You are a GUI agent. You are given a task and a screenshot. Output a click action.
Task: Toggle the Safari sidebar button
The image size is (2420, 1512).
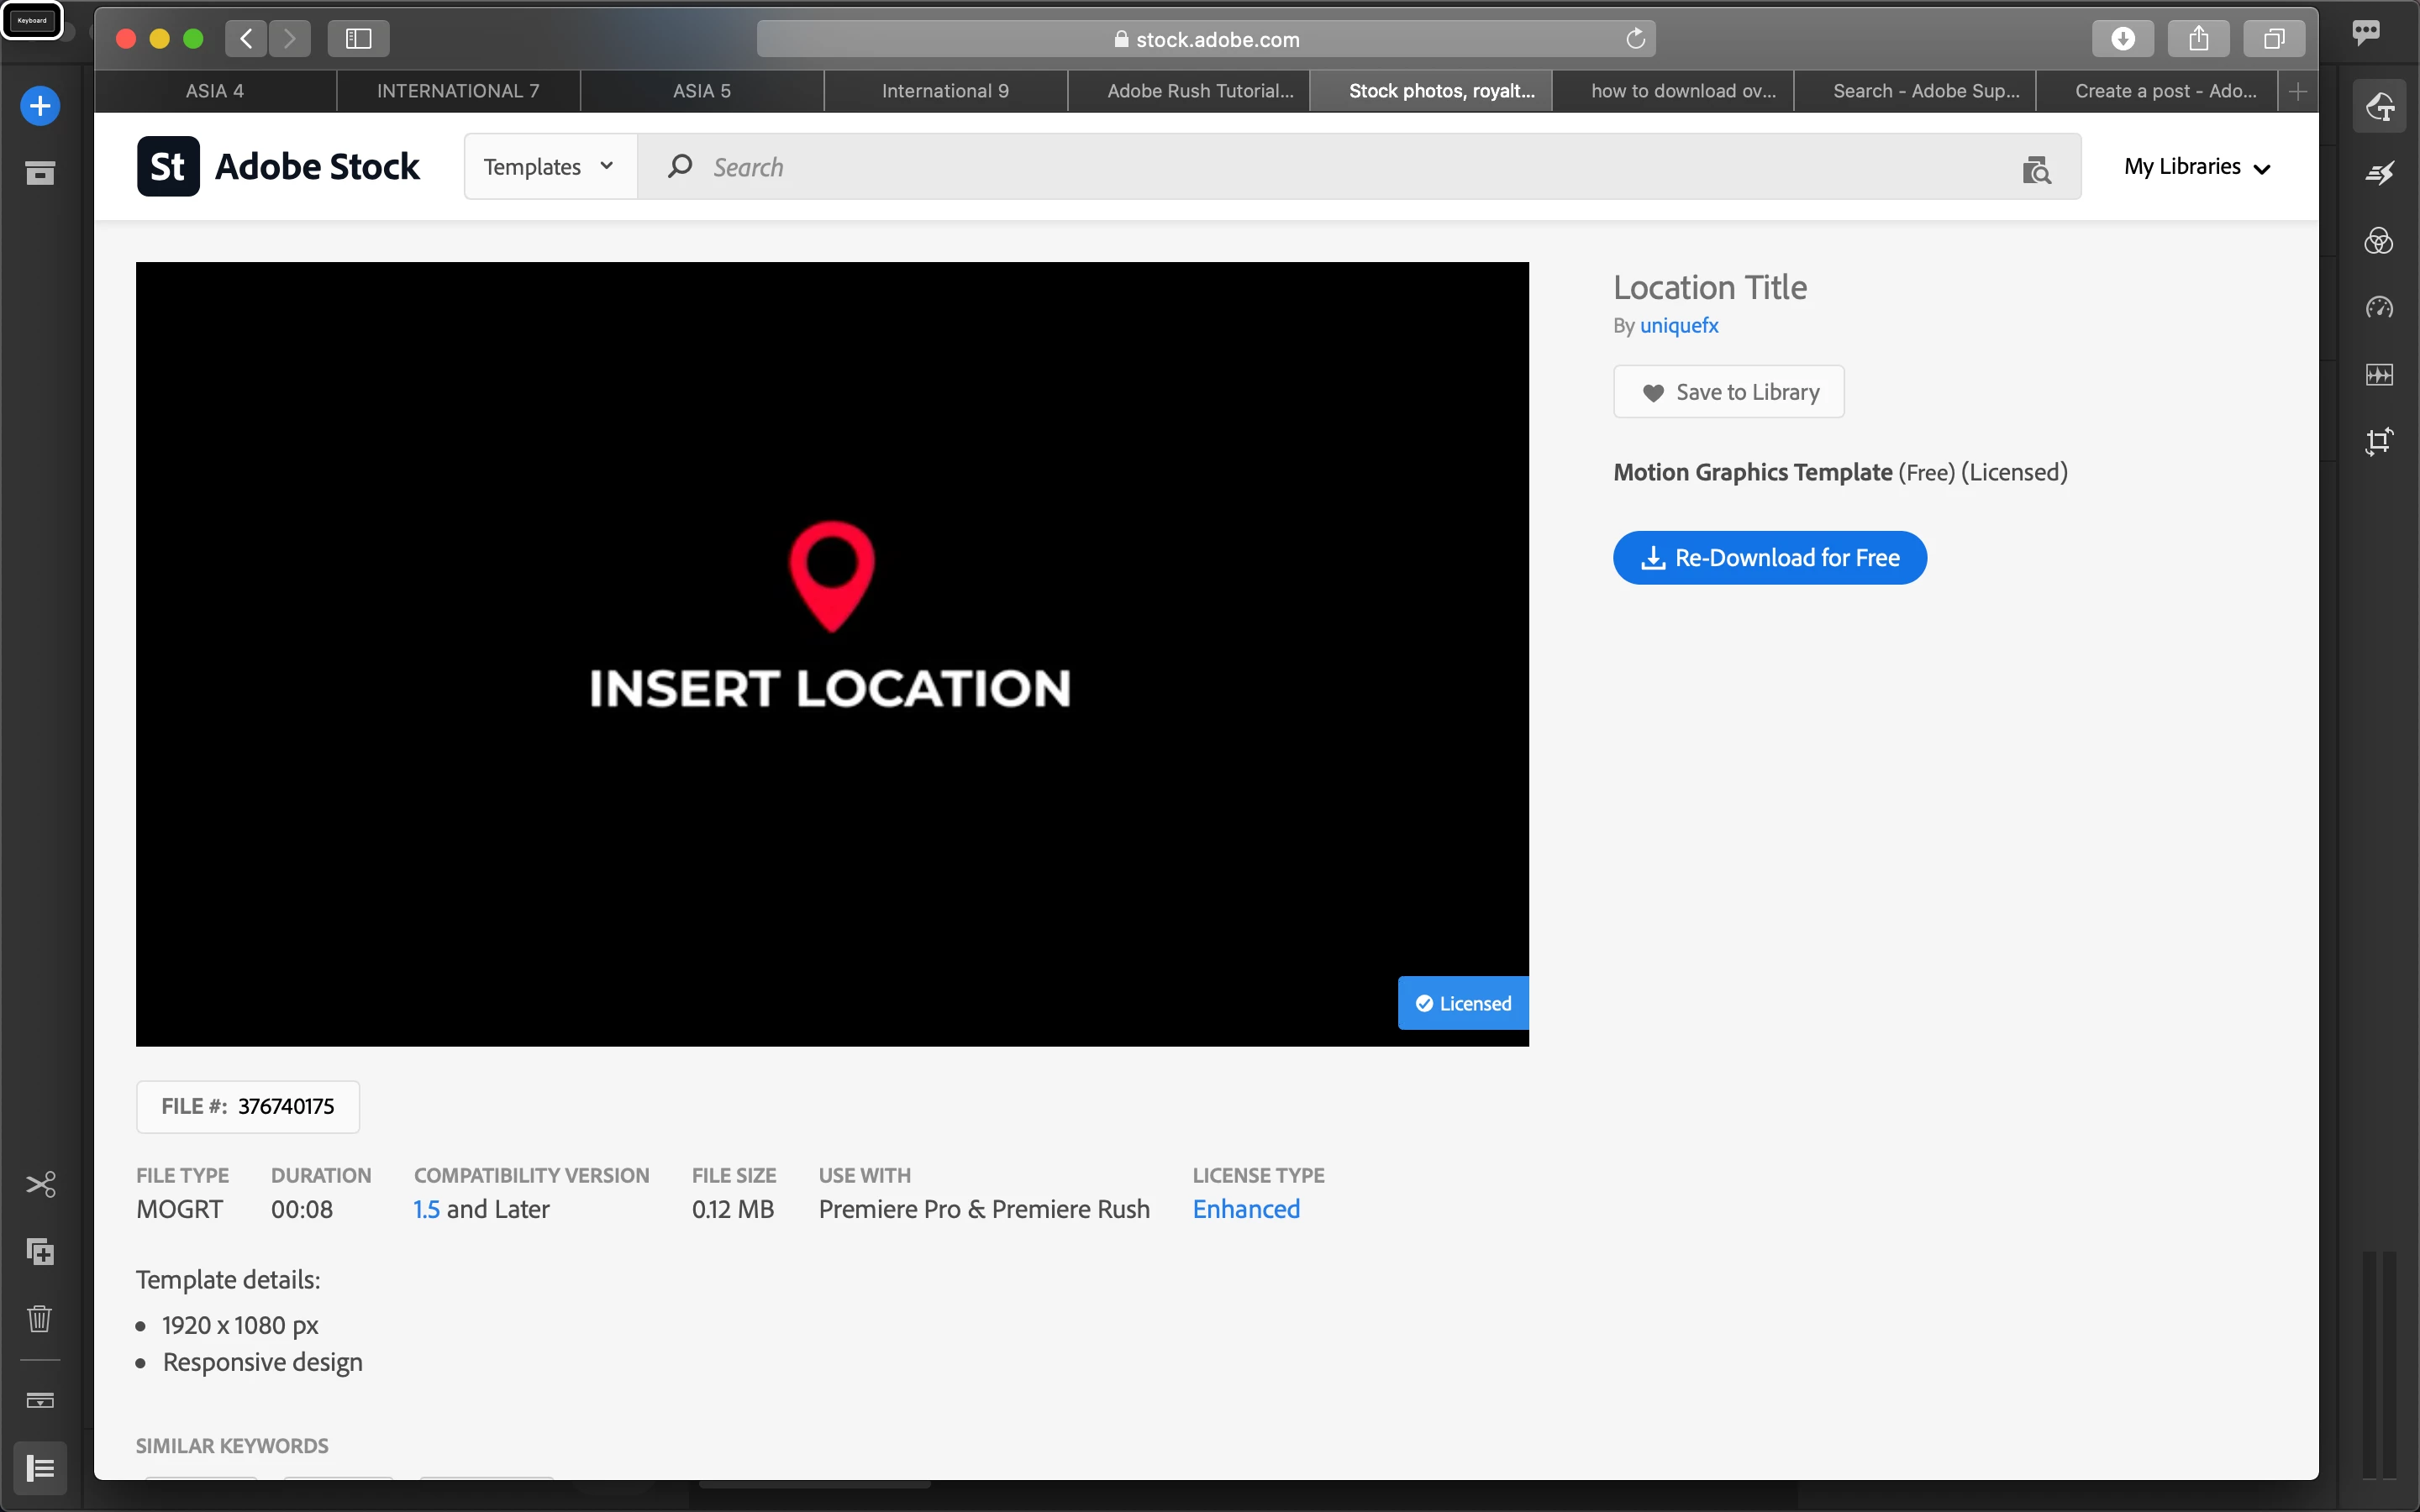click(358, 39)
